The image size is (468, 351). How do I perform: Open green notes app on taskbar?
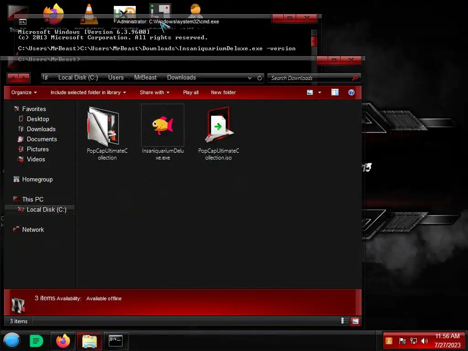click(x=37, y=340)
